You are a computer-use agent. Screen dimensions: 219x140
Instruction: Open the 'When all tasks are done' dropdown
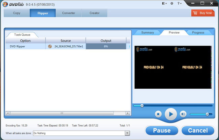pyautogui.click(x=127, y=133)
